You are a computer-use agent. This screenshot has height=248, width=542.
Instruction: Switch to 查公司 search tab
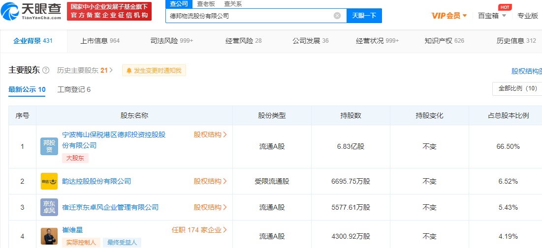tap(179, 4)
